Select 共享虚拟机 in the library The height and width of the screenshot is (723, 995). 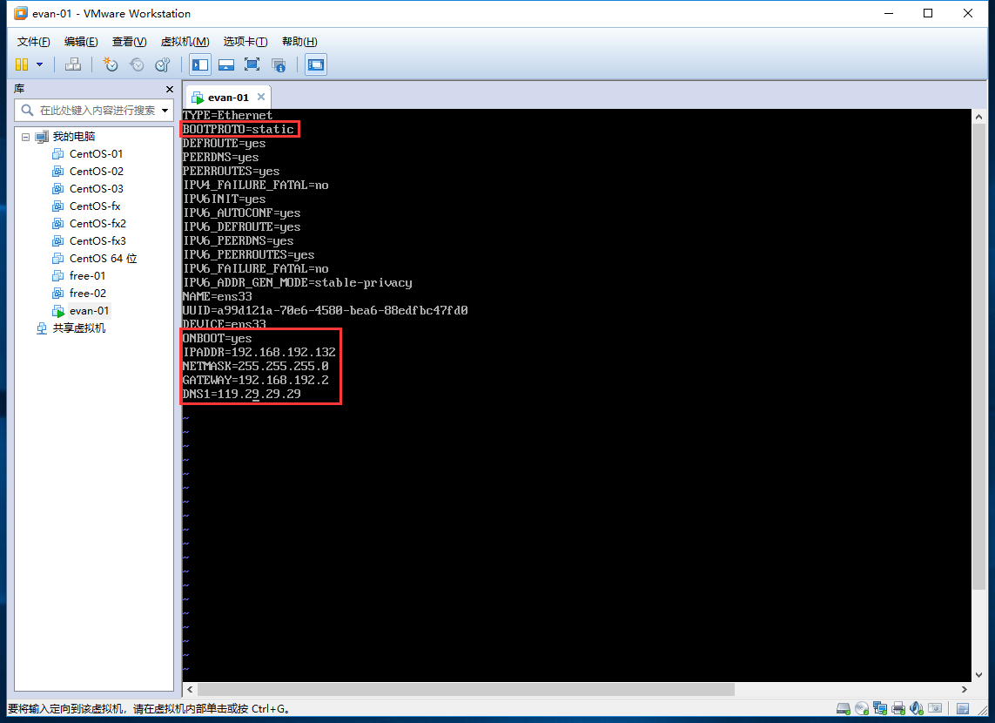point(78,328)
